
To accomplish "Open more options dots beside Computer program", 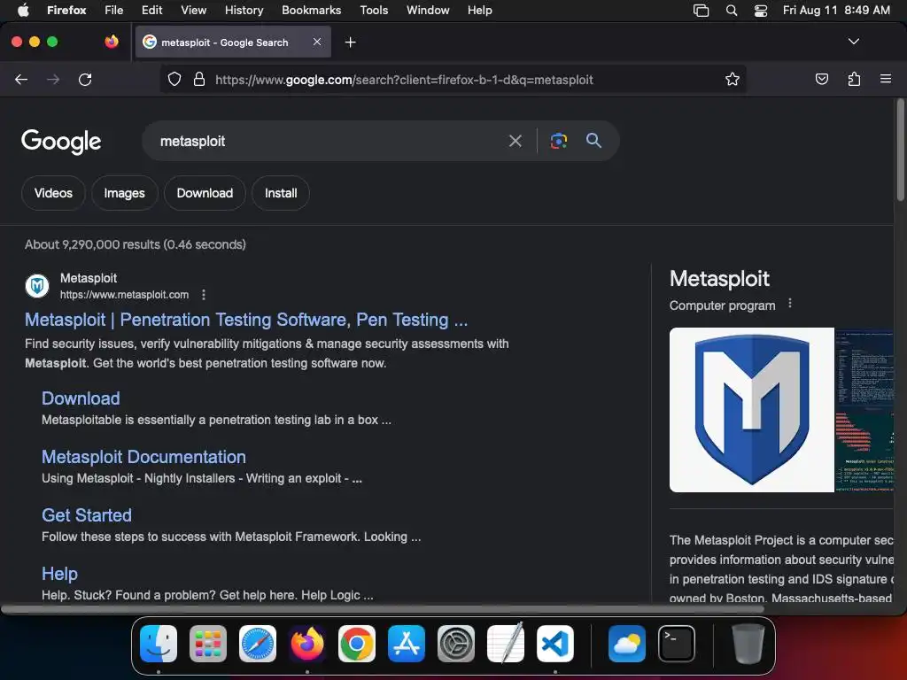I will click(x=790, y=304).
